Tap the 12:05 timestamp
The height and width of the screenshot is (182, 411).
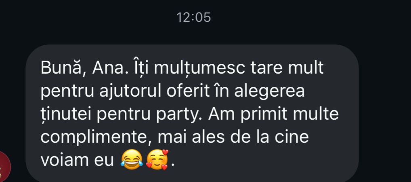[193, 18]
